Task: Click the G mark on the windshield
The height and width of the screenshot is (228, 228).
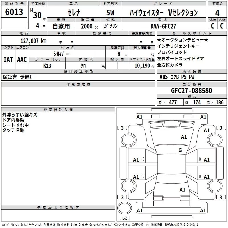Action: 180,150
